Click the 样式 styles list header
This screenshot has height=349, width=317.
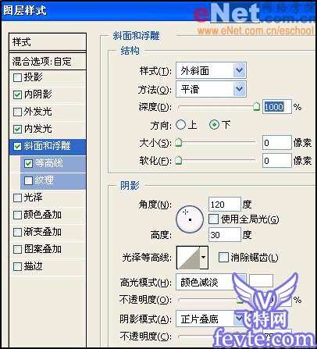(x=48, y=41)
